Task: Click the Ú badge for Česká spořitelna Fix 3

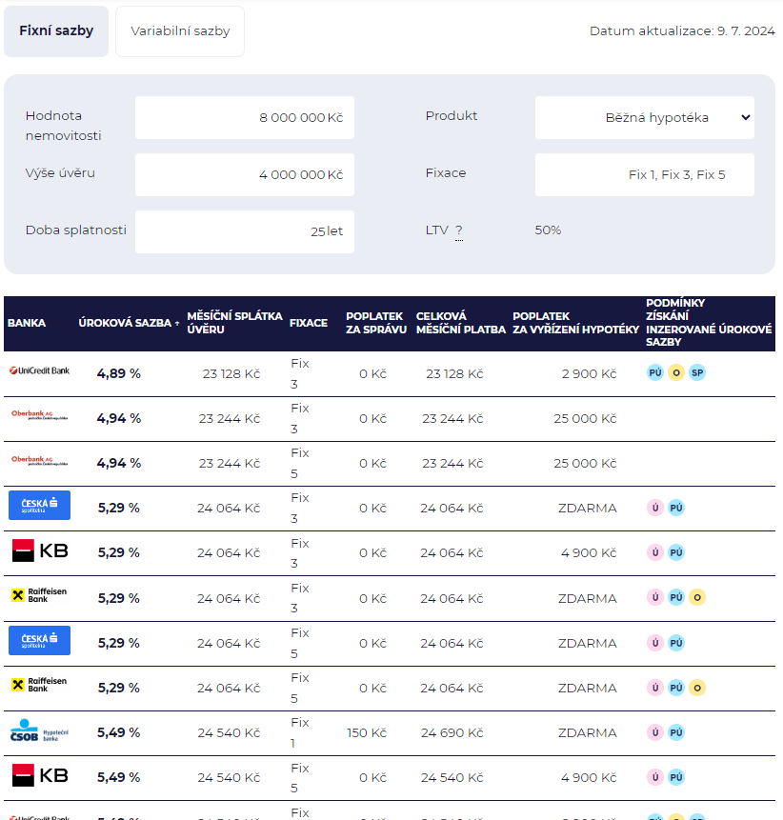Action: click(x=654, y=508)
